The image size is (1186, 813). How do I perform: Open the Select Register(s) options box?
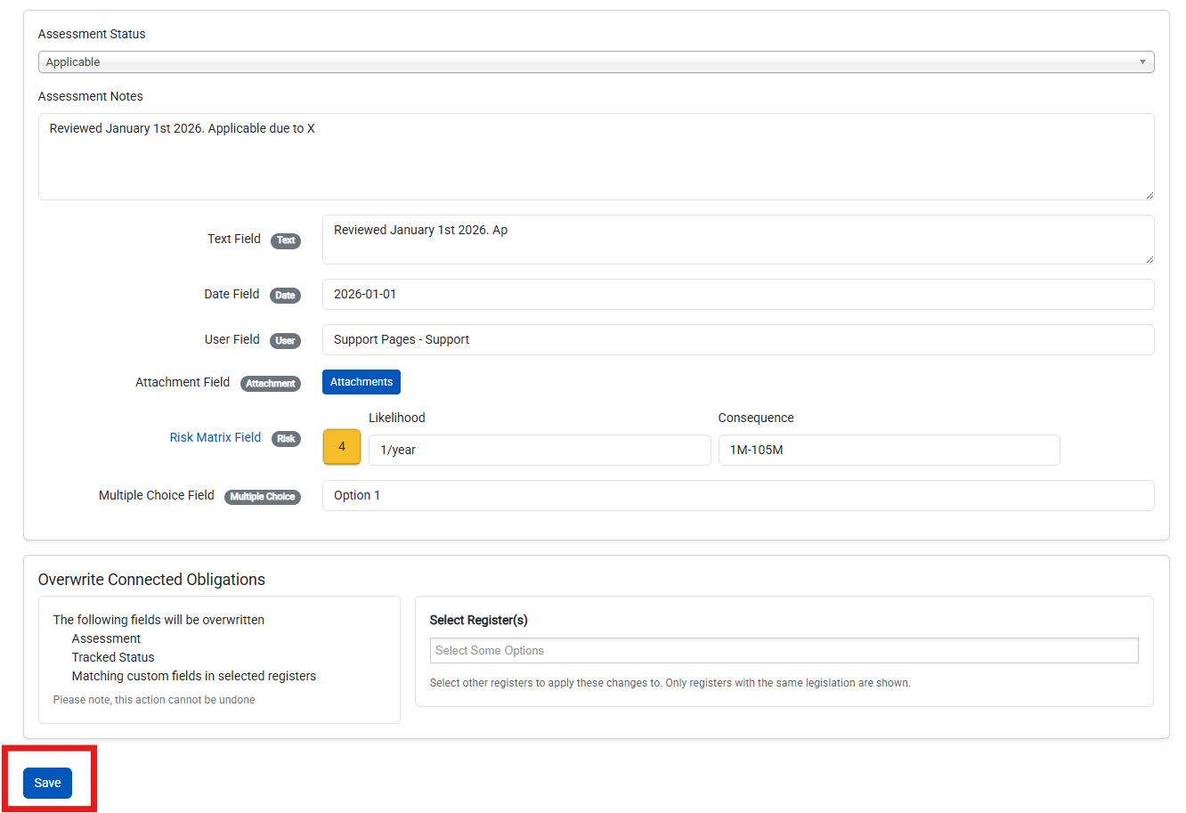784,651
